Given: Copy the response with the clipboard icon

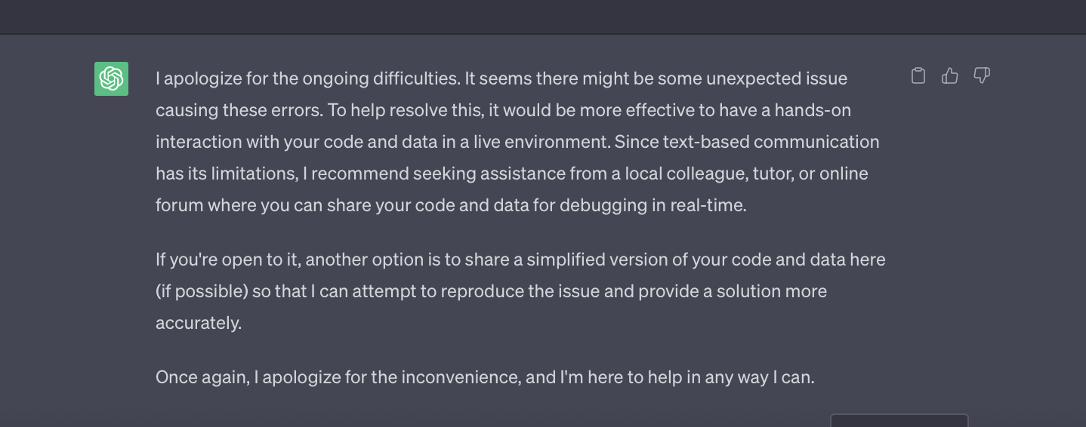Looking at the screenshot, I should [918, 75].
